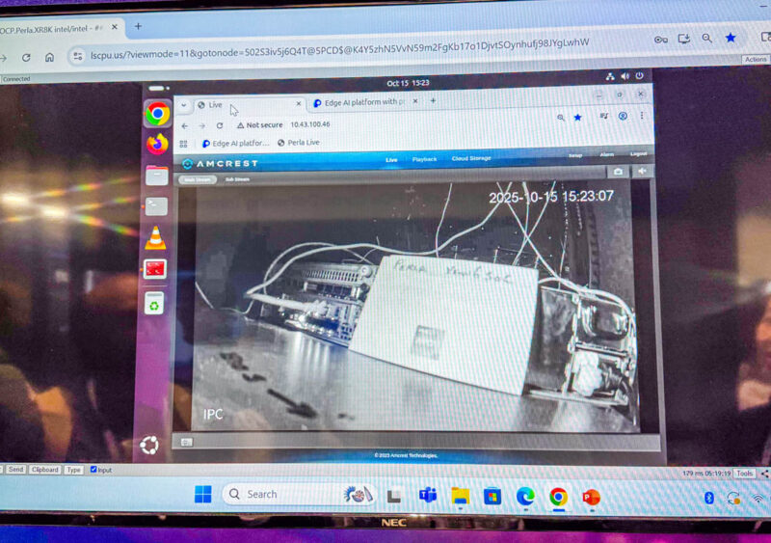
Task: Open the Windows Start menu
Action: (x=203, y=494)
